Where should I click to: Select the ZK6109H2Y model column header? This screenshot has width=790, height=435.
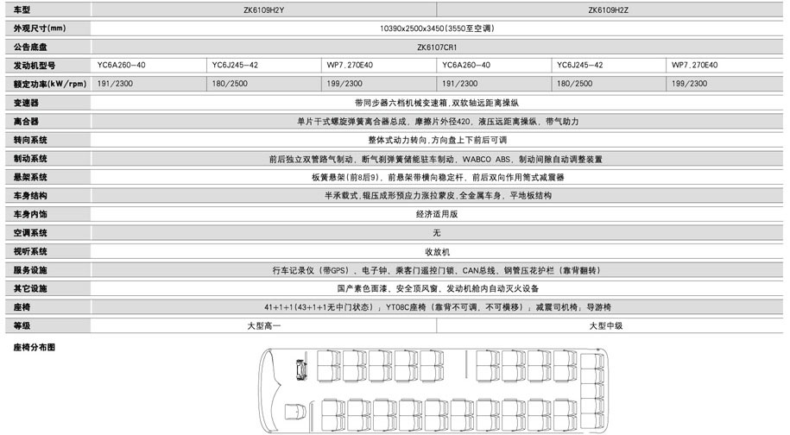(264, 9)
